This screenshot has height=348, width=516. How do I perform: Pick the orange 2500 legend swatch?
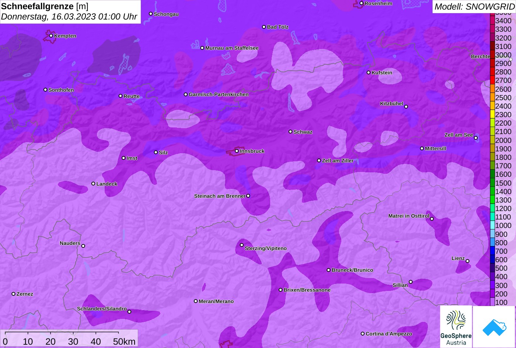pyautogui.click(x=492, y=98)
